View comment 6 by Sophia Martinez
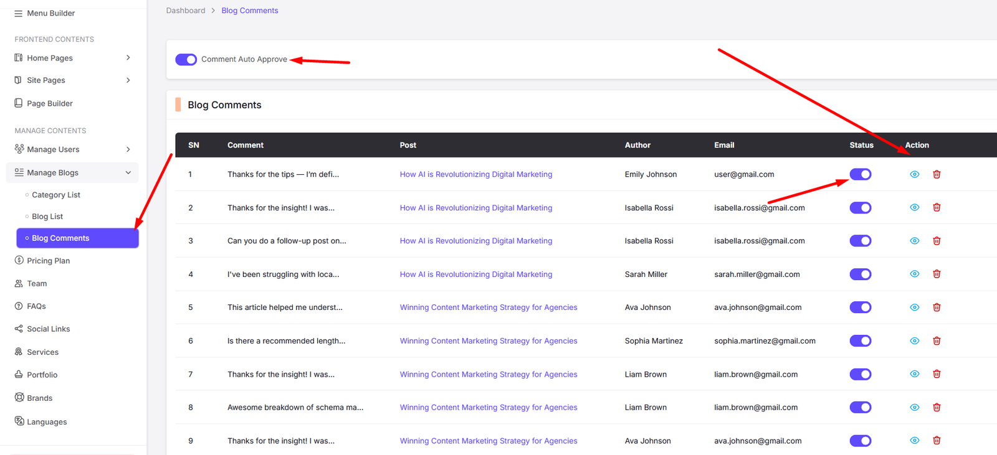 (x=914, y=341)
